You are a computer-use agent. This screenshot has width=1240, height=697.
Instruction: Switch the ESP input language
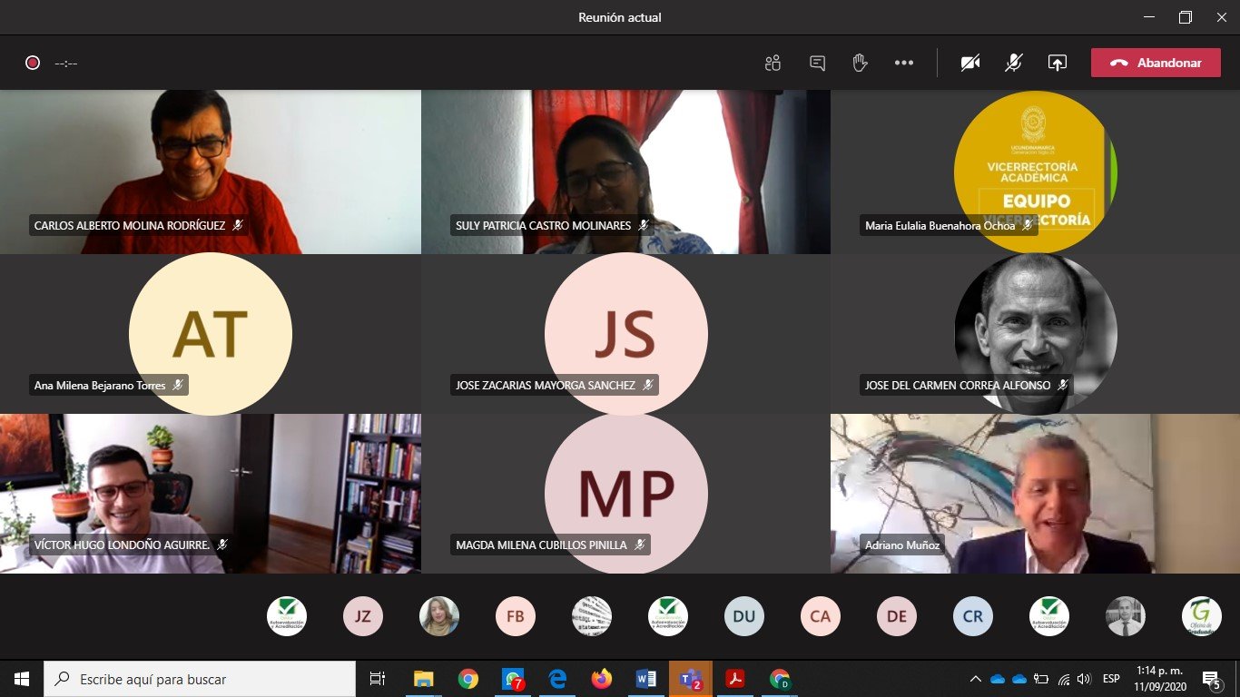click(1111, 679)
